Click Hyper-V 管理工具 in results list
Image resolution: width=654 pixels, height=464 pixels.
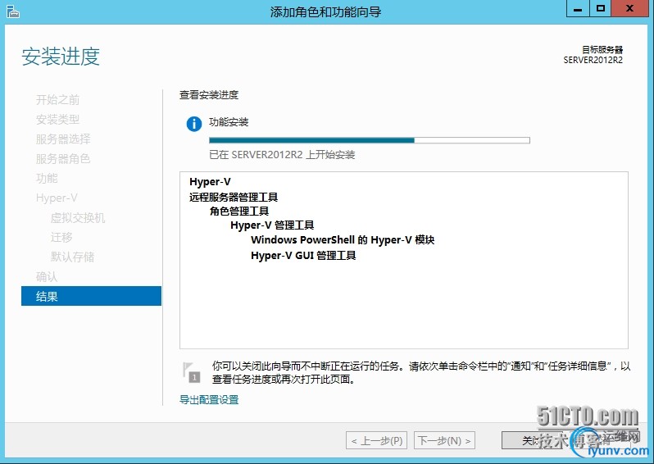[x=272, y=225]
